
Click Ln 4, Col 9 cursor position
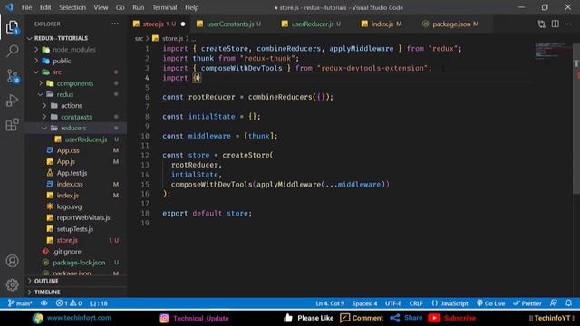click(330, 303)
